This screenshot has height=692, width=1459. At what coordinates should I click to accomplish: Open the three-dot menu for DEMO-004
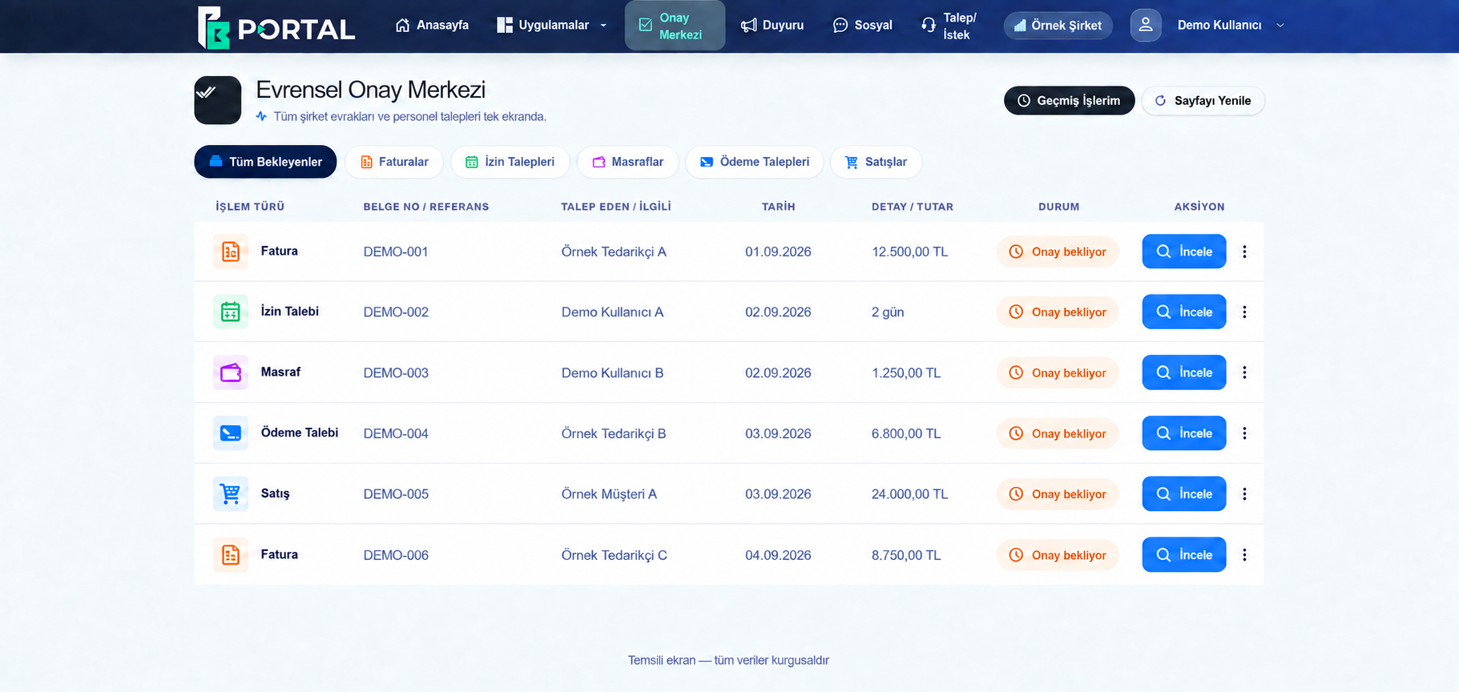(x=1244, y=433)
